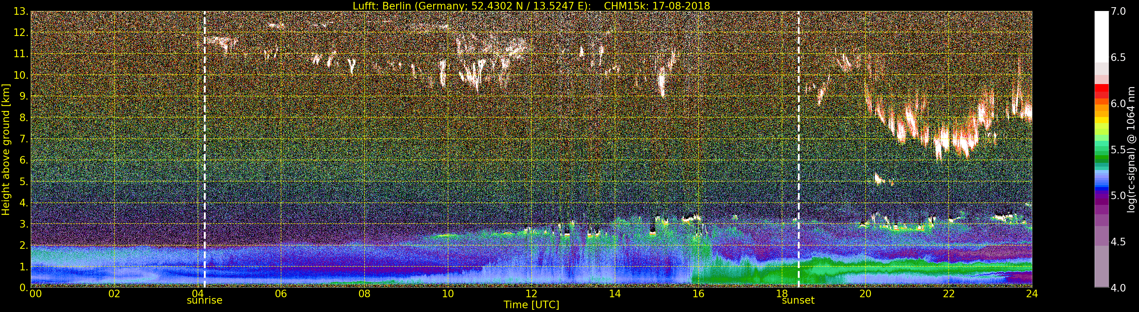Click the time tick label '16'
Image resolution: width=1139 pixels, height=312 pixels.
(698, 294)
